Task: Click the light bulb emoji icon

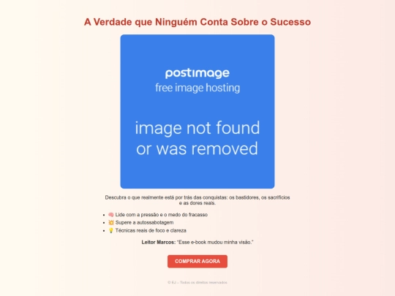Action: (x=111, y=230)
